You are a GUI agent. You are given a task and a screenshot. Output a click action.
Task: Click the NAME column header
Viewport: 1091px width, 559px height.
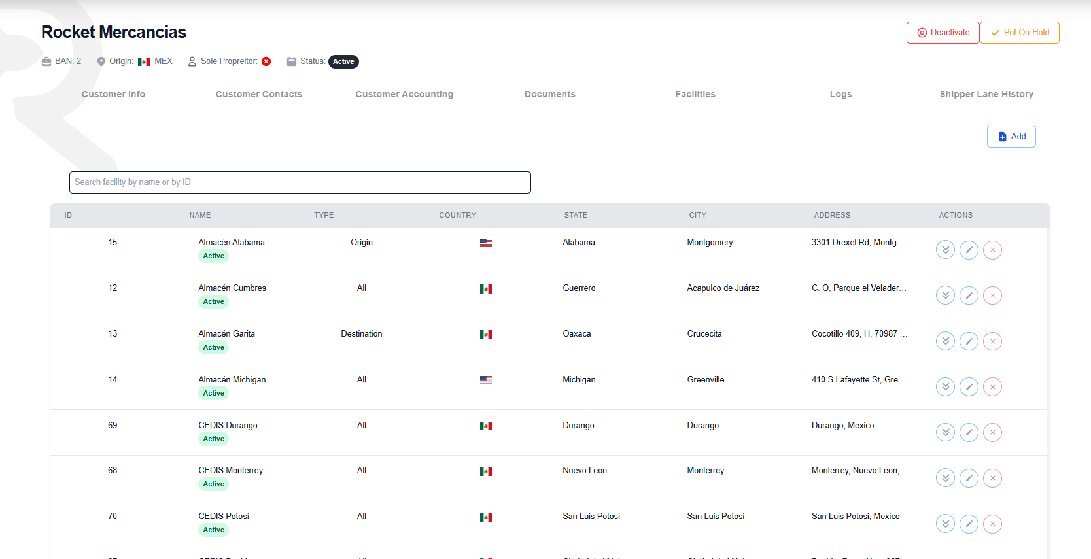click(200, 215)
